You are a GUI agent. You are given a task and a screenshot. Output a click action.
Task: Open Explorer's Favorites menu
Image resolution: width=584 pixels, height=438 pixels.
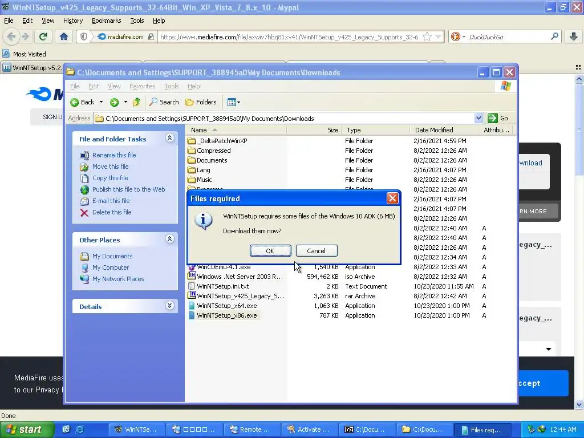pos(142,86)
